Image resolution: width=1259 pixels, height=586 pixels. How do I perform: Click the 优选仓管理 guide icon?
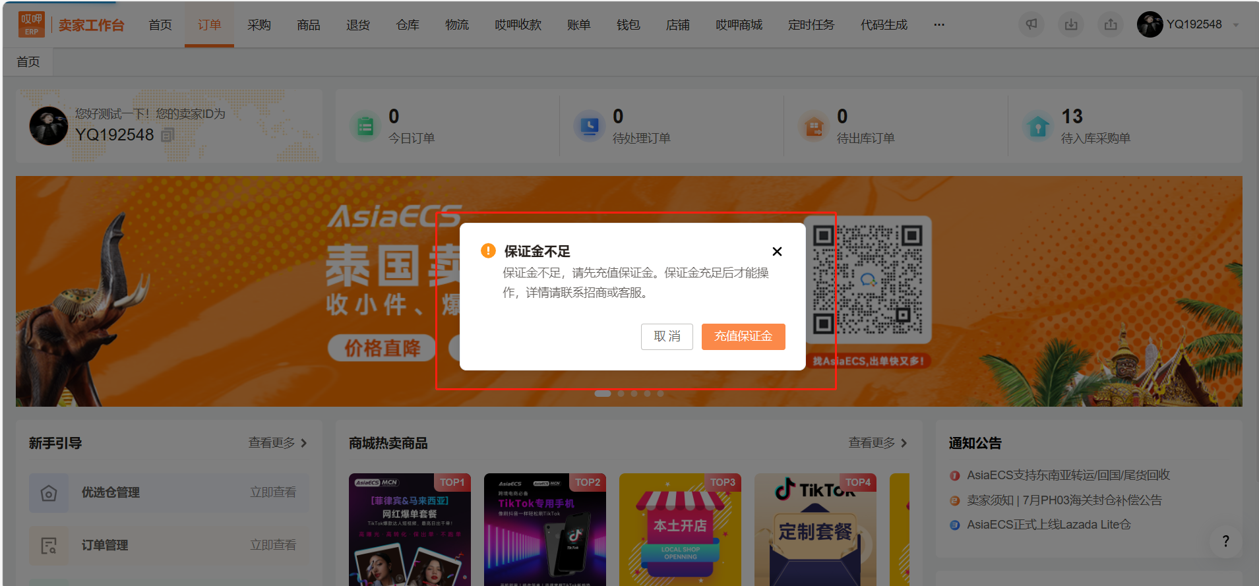49,493
